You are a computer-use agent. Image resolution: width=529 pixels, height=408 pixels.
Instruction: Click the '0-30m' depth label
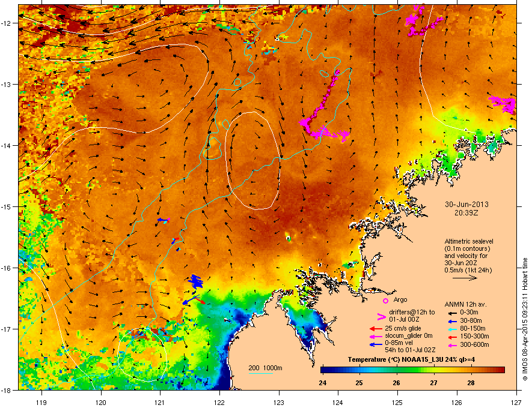(469, 313)
